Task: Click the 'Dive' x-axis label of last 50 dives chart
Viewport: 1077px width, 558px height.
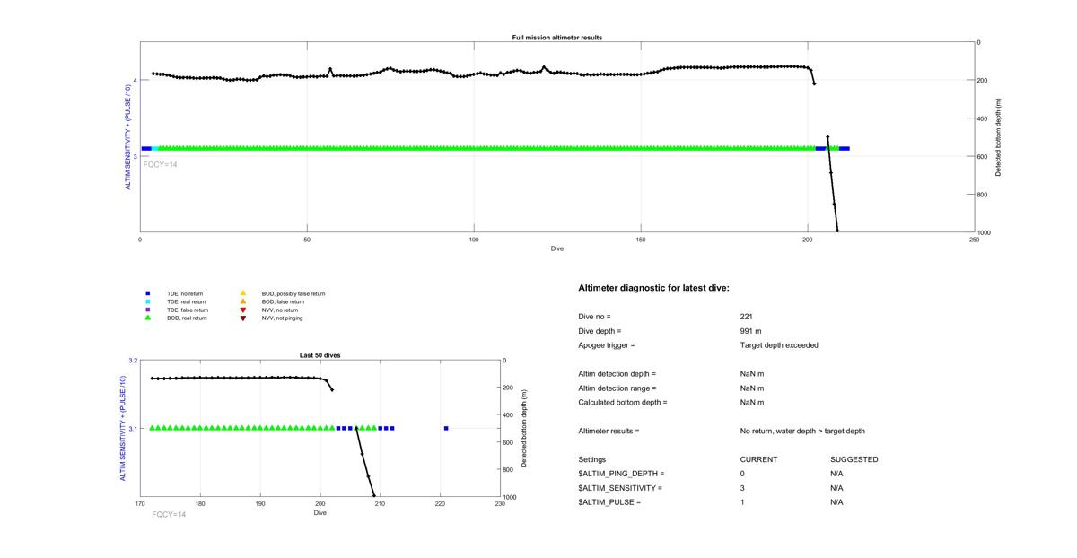Action: coord(320,513)
